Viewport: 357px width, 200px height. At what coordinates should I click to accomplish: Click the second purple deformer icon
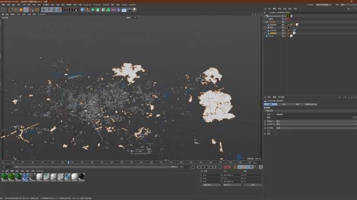(x=118, y=10)
